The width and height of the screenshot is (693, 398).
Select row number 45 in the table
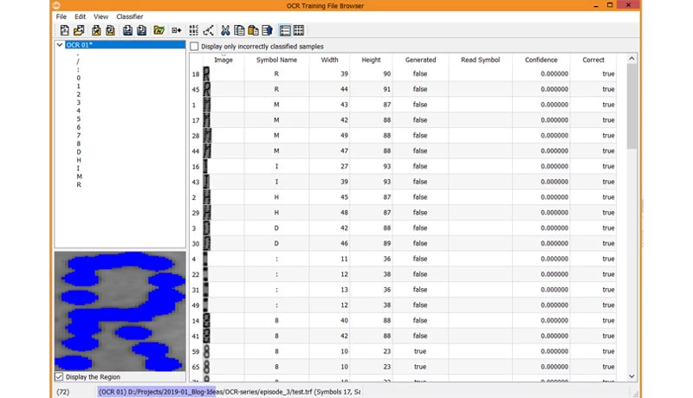tap(196, 89)
